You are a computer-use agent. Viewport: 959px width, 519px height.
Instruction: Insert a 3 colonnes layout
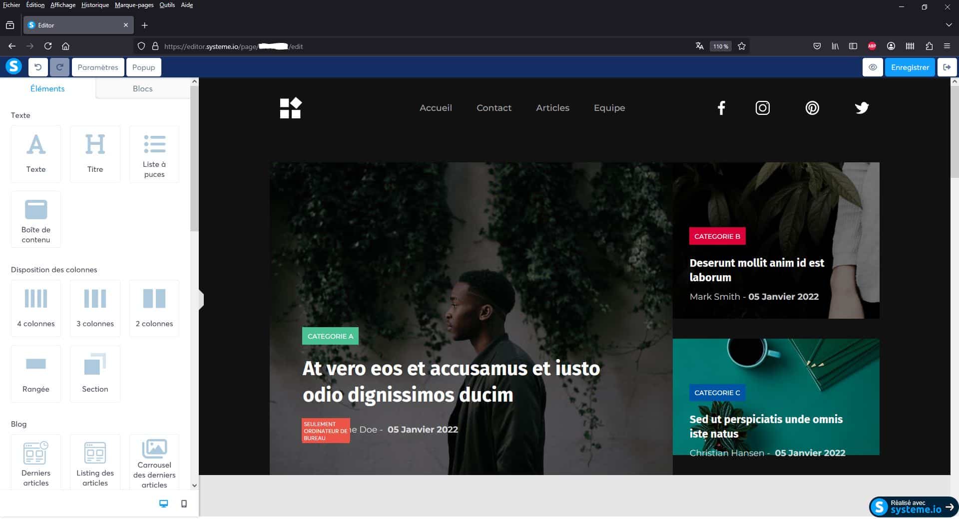tap(95, 308)
